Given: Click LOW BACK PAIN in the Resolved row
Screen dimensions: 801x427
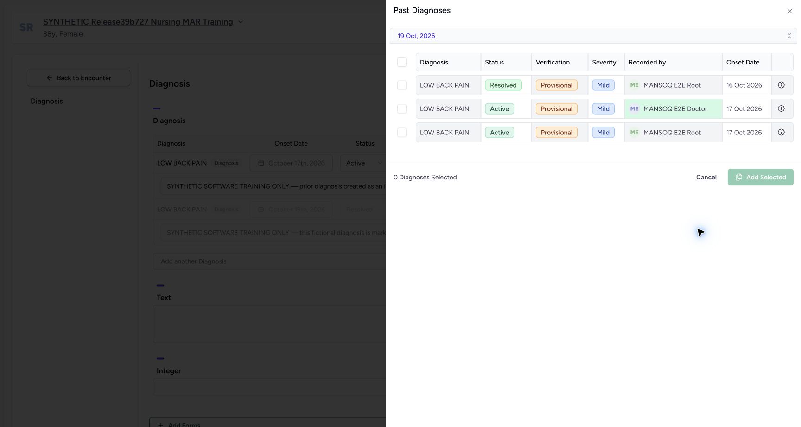Looking at the screenshot, I should [445, 85].
